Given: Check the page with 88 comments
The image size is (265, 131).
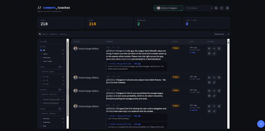Looking at the screenshot, I should [41, 77].
